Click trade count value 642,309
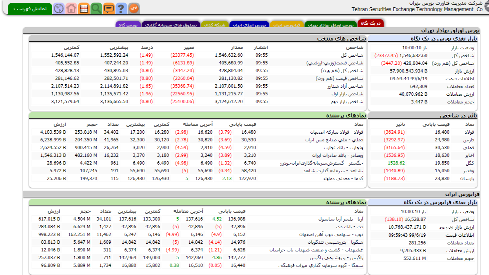This screenshot has width=489, height=275. click(418, 86)
